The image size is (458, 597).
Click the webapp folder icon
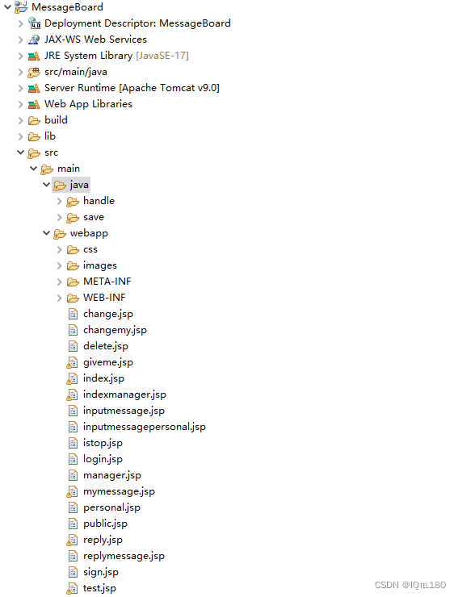pyautogui.click(x=60, y=234)
